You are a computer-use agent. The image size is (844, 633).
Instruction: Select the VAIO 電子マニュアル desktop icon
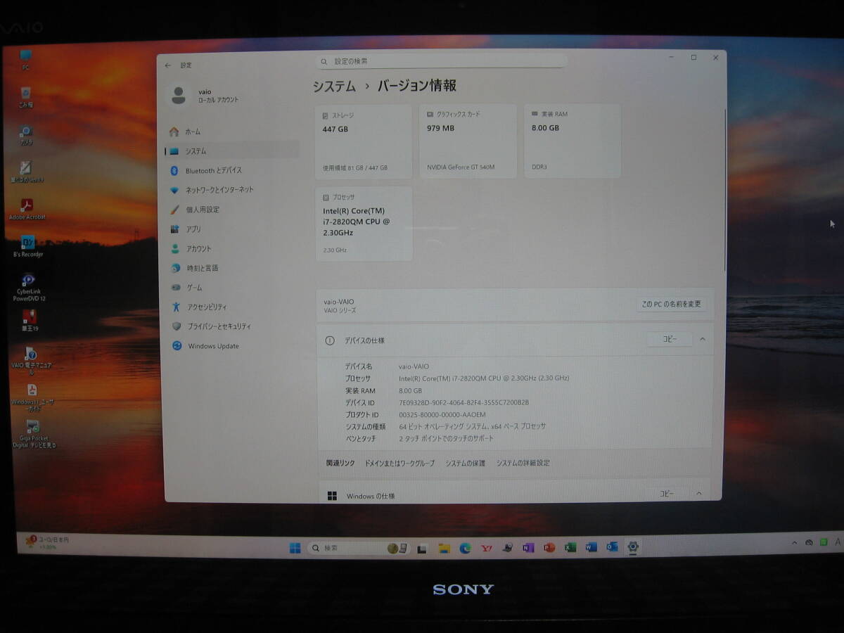[31, 360]
